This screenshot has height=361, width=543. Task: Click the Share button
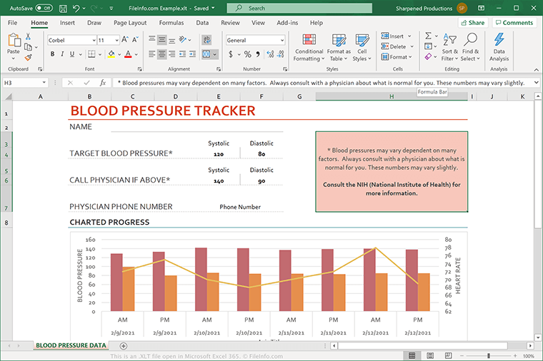point(473,23)
